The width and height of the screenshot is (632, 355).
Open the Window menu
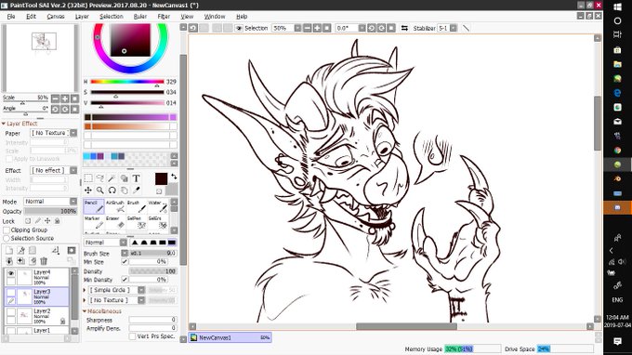pos(215,17)
